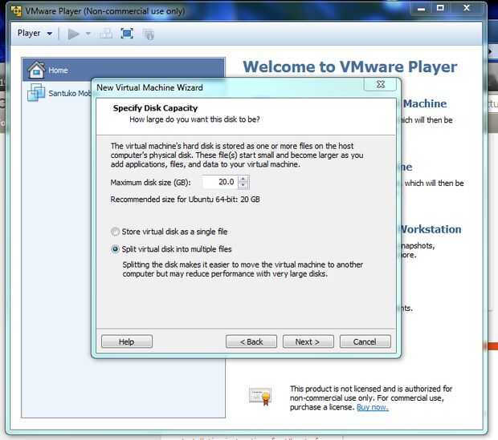Image resolution: width=498 pixels, height=440 pixels.
Task: Follow the Buy now link
Action: 372,407
